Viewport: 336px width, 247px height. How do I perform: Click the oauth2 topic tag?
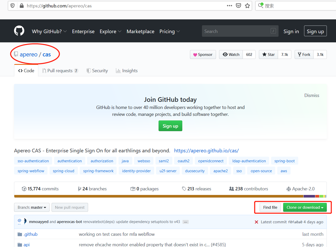[x=184, y=161]
